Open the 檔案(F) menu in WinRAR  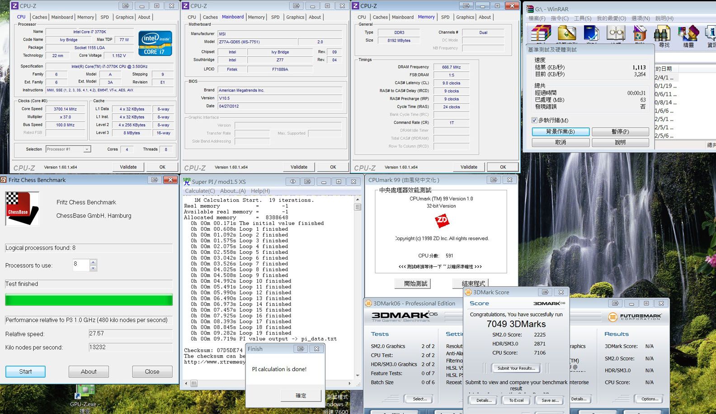(x=537, y=19)
